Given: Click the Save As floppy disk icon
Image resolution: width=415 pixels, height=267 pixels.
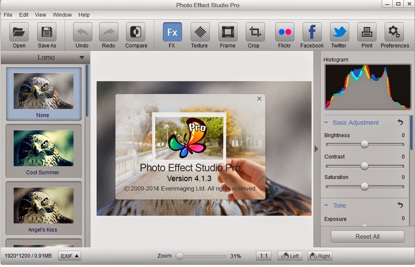Looking at the screenshot, I should [47, 32].
